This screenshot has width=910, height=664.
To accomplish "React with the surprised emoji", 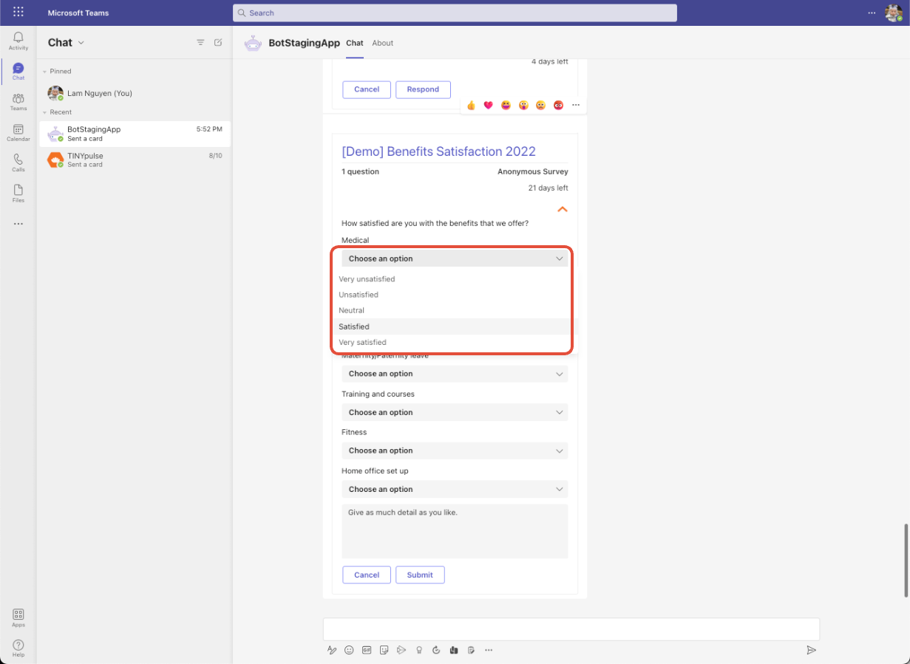I will [x=523, y=106].
